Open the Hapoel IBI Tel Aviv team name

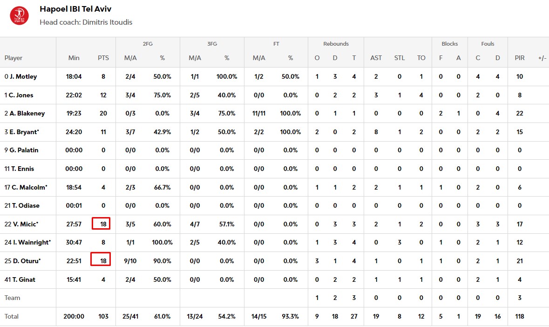click(x=75, y=9)
